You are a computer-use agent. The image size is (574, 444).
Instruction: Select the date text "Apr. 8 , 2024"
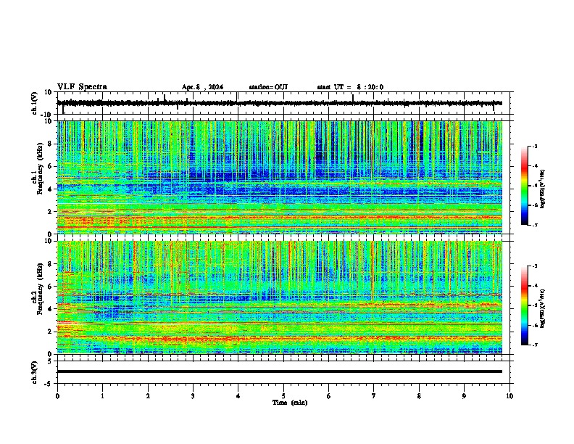202,87
